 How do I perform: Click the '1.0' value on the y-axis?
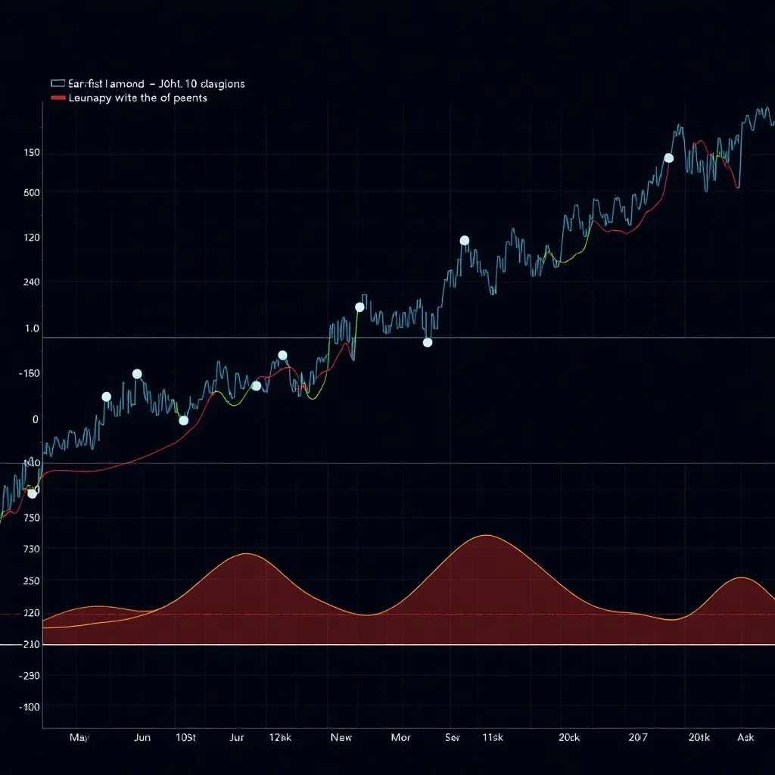click(x=32, y=328)
